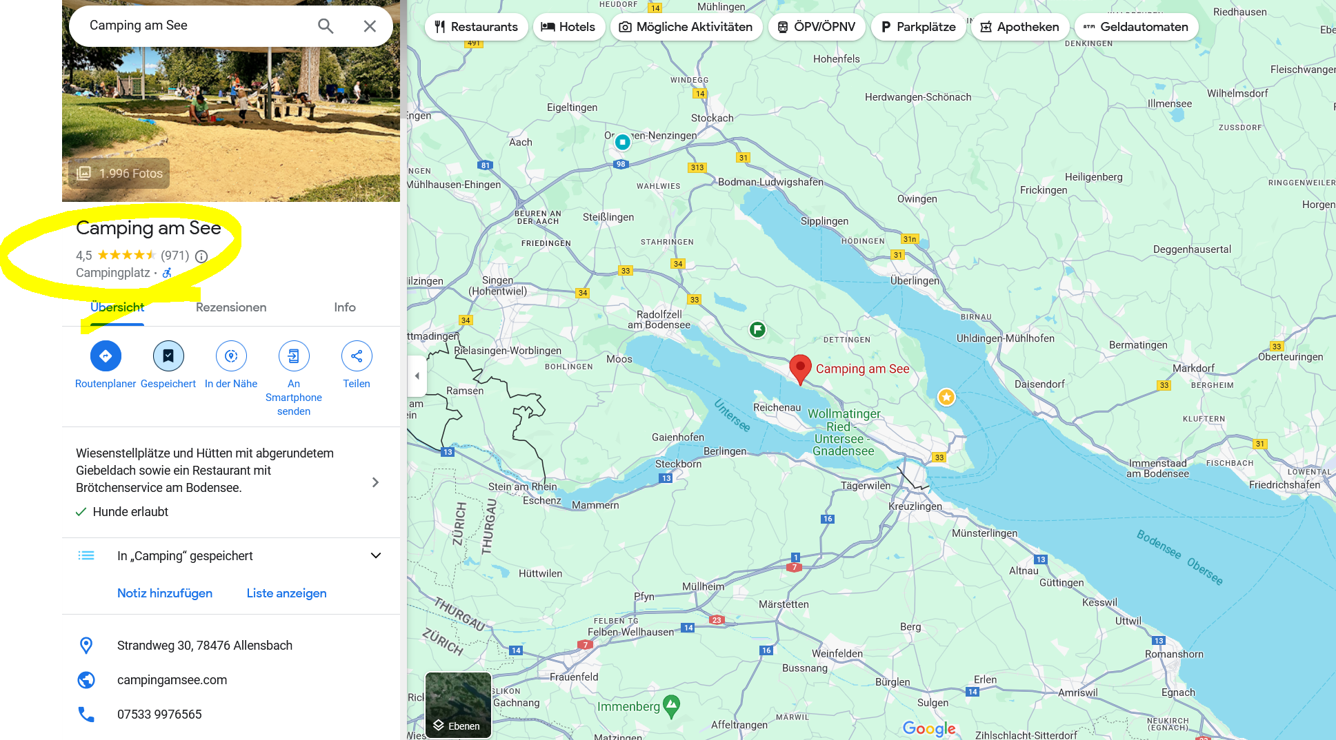This screenshot has height=740, width=1336.
Task: Click the phone icon
Action: click(86, 715)
